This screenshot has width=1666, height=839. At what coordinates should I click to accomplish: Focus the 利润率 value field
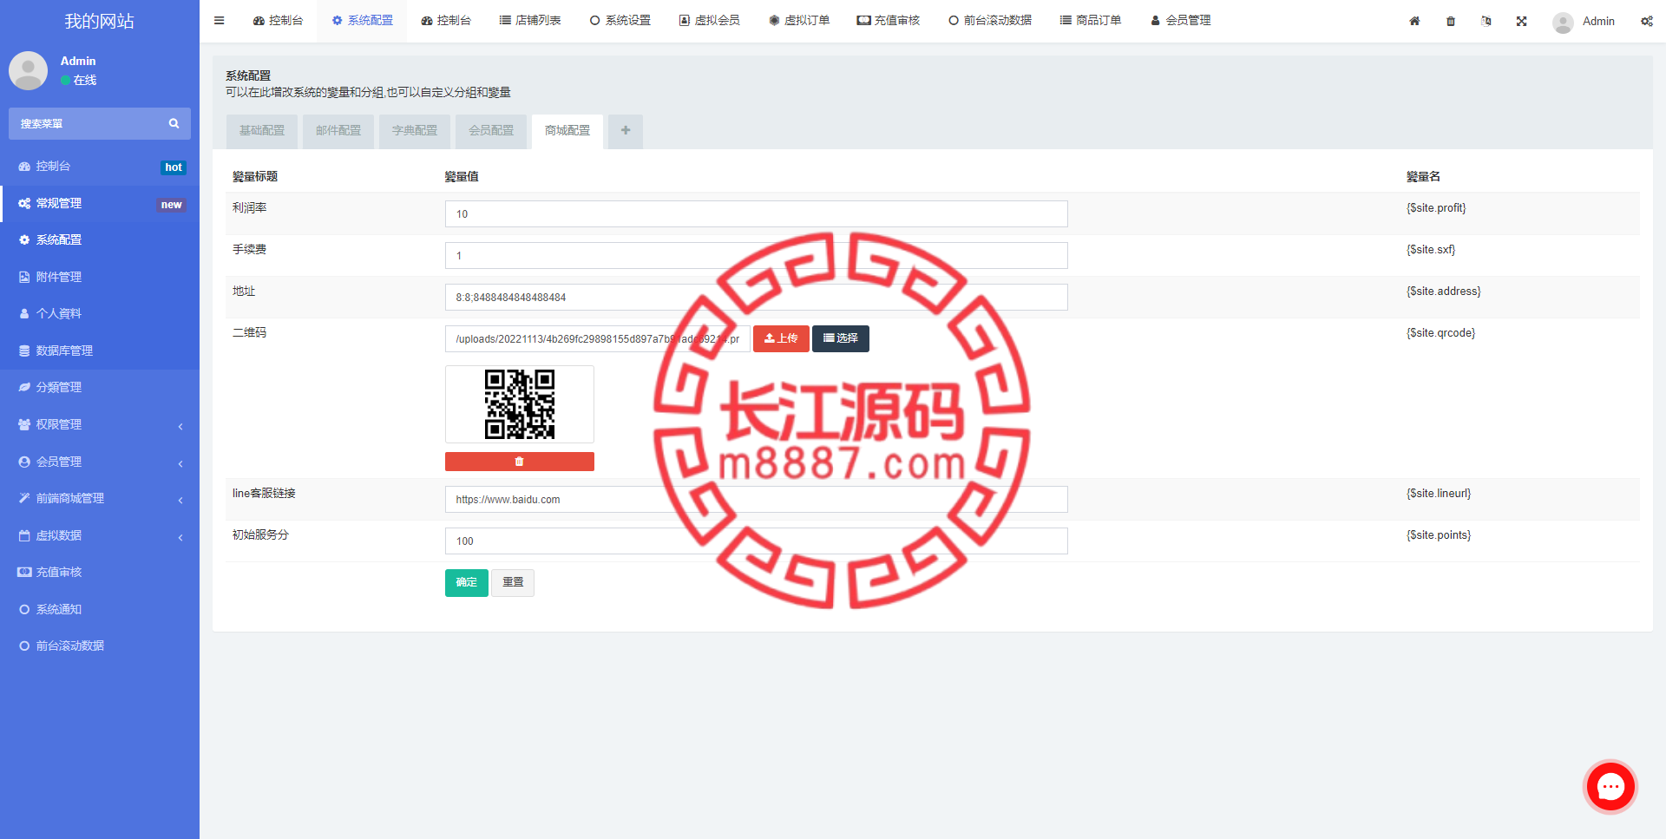[757, 214]
